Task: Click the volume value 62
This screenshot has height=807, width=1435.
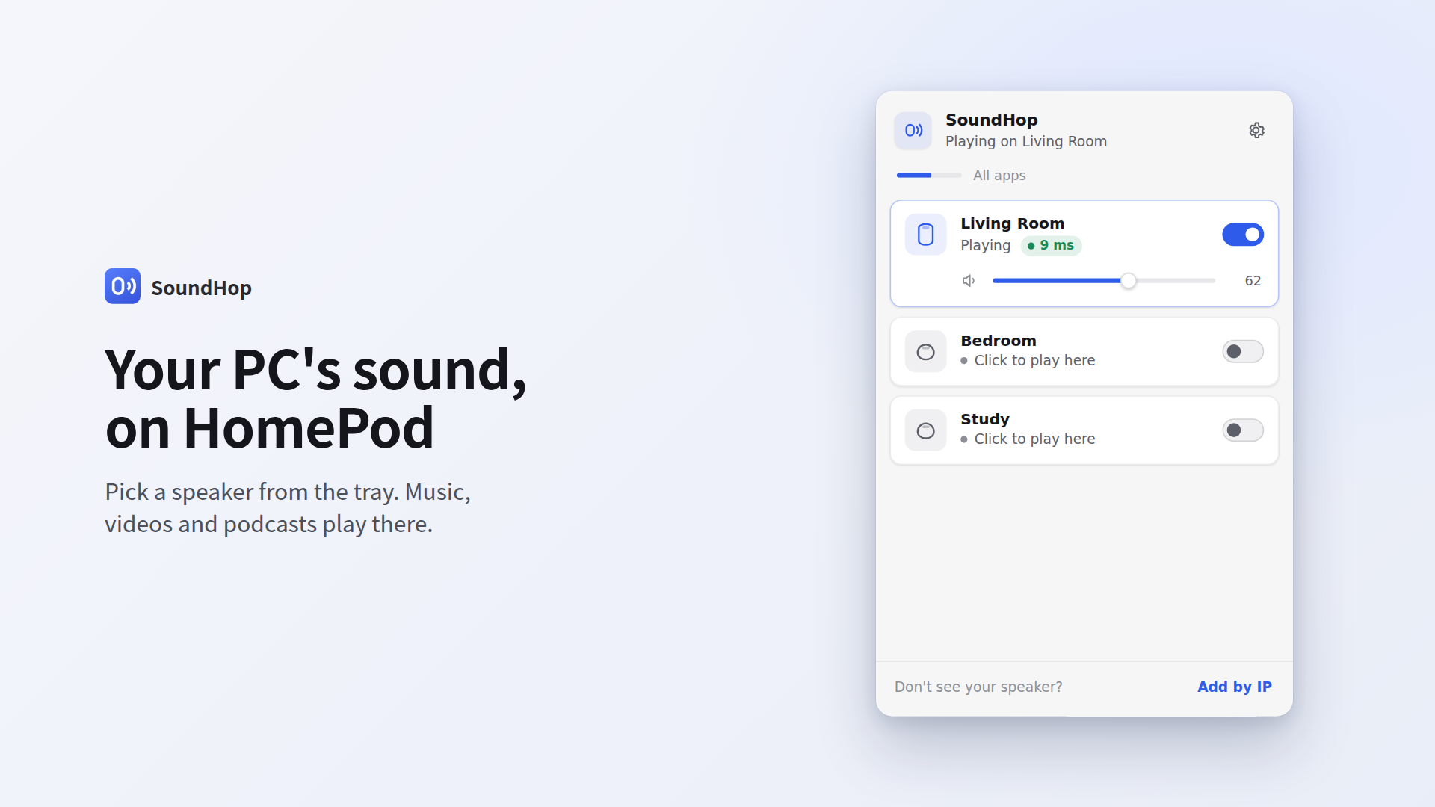Action: (1253, 281)
